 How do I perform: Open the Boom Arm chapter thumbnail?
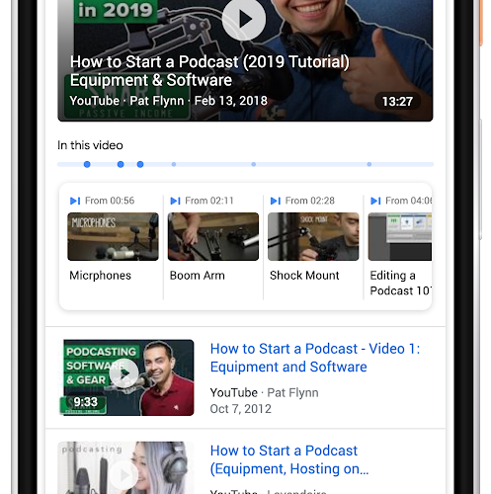213,236
